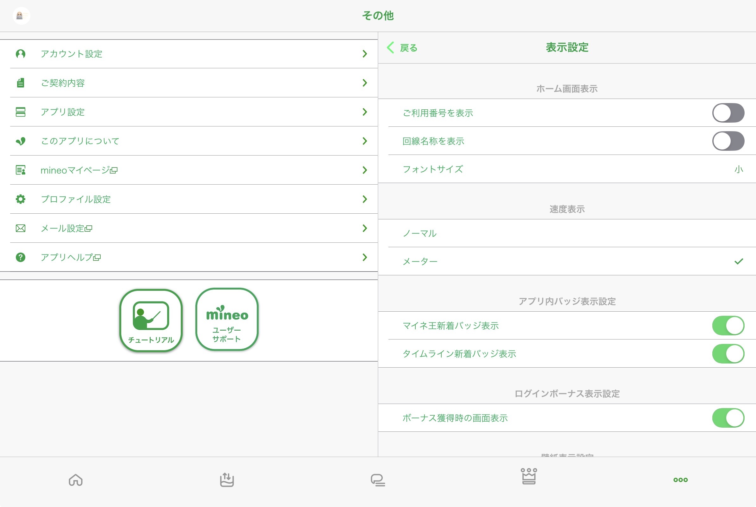
Task: Tap the three-dots other tab icon
Action: coord(680,480)
